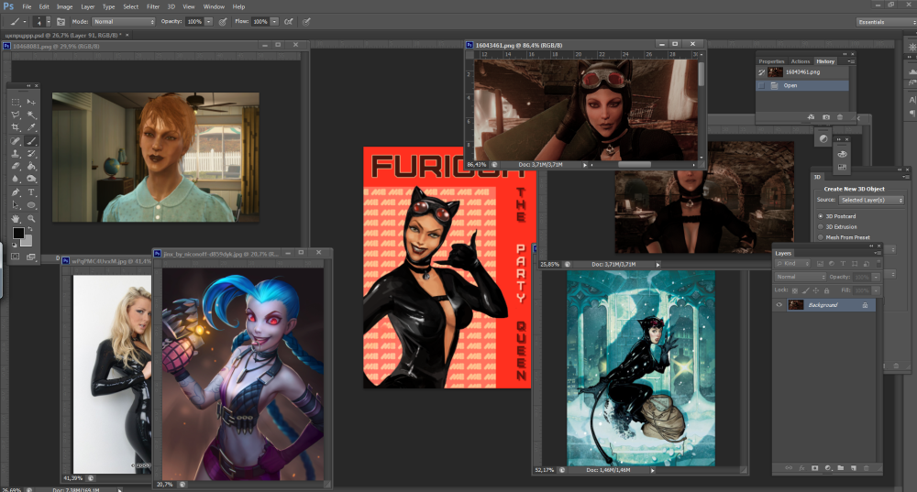Image resolution: width=917 pixels, height=492 pixels.
Task: Select the Eraser tool
Action: [16, 167]
